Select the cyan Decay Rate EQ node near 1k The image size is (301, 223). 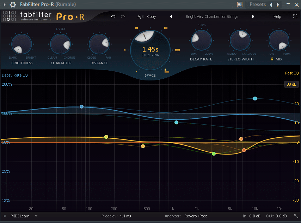click(177, 123)
